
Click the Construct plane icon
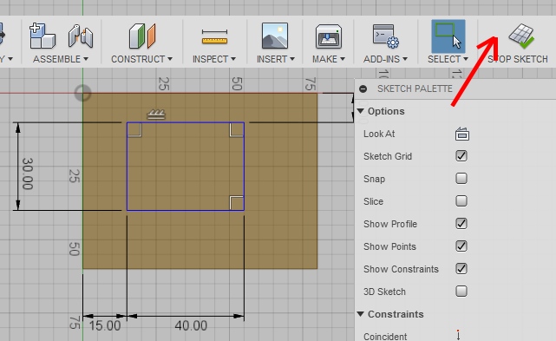pyautogui.click(x=142, y=36)
